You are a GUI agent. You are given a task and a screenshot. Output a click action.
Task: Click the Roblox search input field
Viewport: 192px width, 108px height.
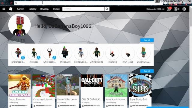pyautogui.click(x=83, y=9)
